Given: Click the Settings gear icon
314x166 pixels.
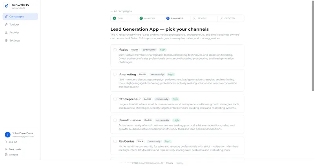Looking at the screenshot, I should [6, 40].
